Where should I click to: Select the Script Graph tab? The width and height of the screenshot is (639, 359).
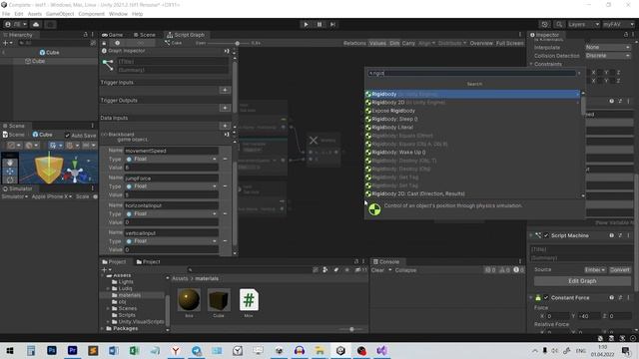[186, 35]
